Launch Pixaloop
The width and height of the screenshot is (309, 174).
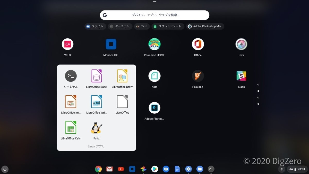coord(198,76)
